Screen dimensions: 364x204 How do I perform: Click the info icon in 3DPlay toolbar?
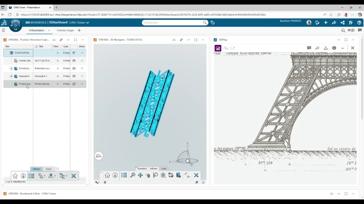334,48
